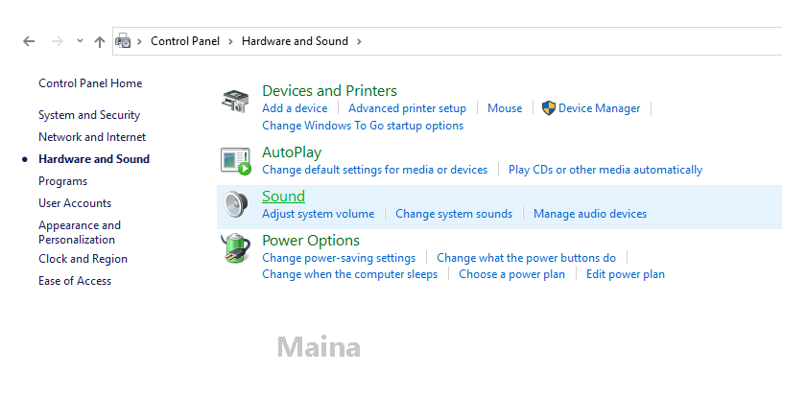Click the Power Options battery icon
Screen dimensions: 806x396
click(235, 248)
